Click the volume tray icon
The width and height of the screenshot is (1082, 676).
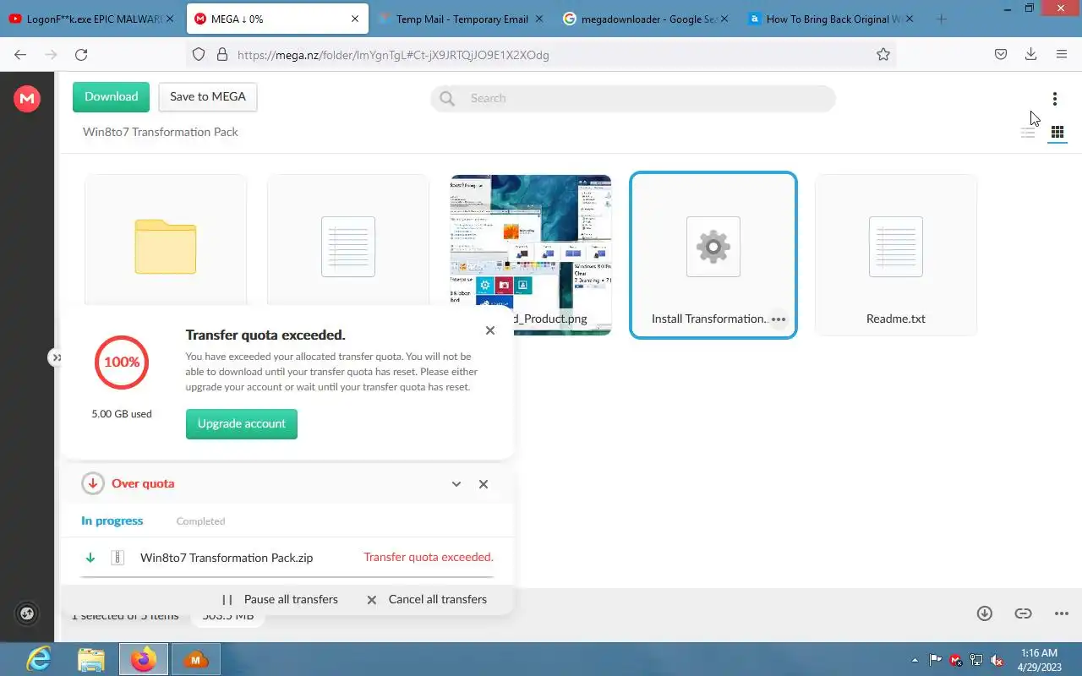[997, 660]
